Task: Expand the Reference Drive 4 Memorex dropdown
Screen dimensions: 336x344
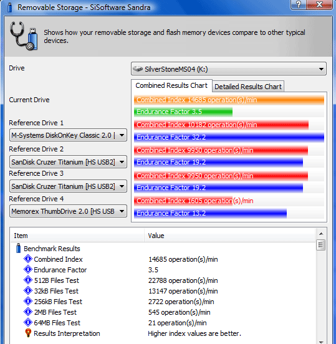Action: (68, 211)
